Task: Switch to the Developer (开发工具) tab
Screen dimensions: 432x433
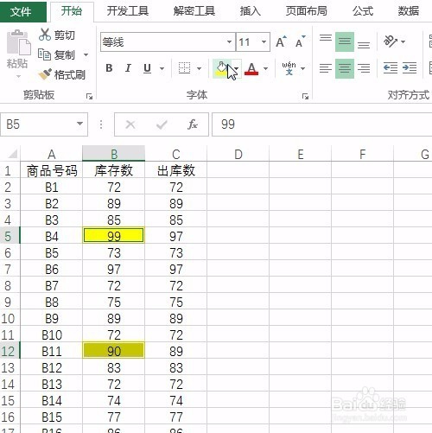Action: pos(128,11)
